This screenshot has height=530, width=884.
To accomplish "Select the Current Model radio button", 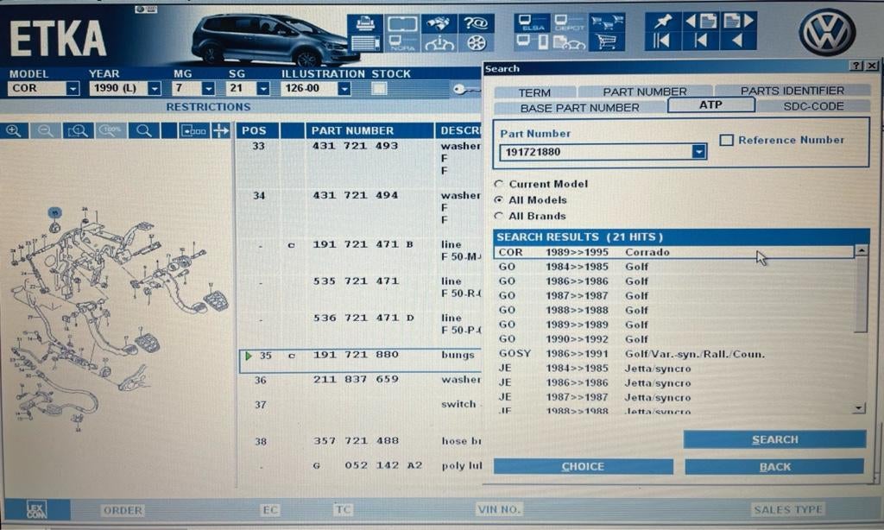I will click(497, 184).
